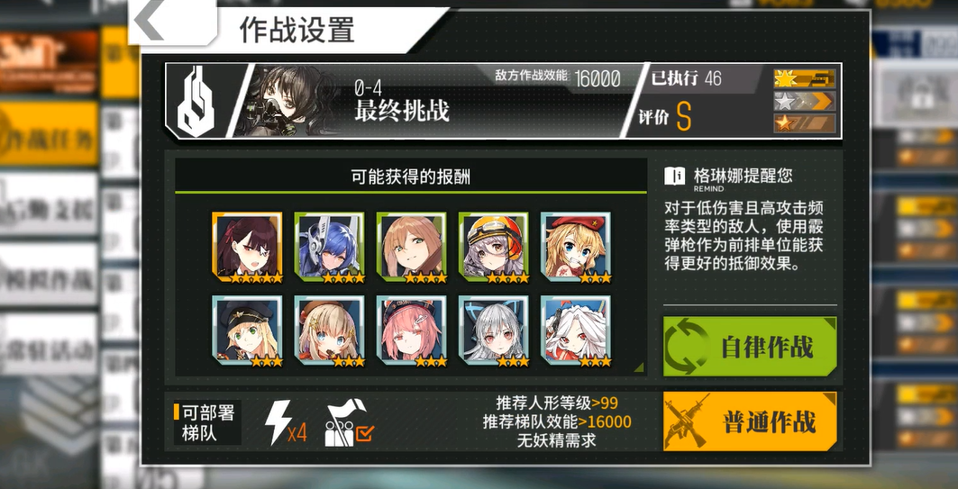Open the 作战任务 tab in sidebar
The image size is (958, 489).
pyautogui.click(x=49, y=133)
